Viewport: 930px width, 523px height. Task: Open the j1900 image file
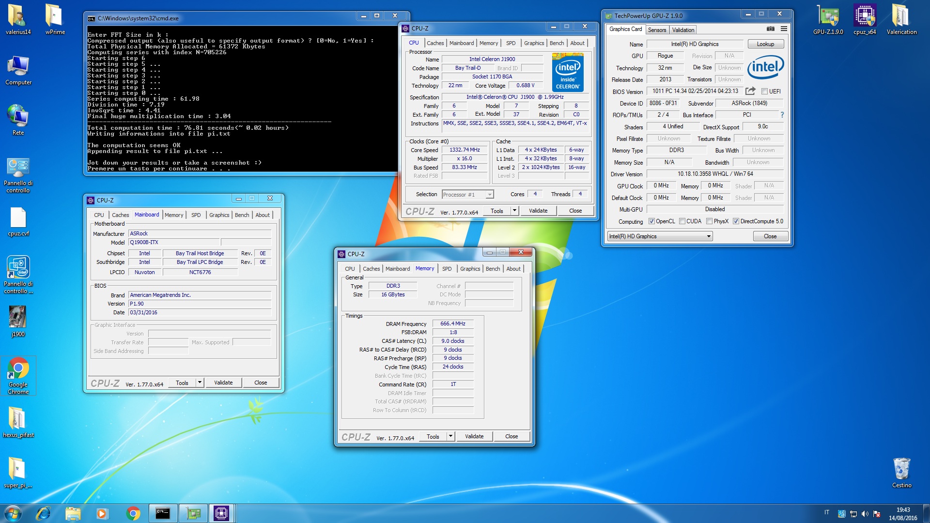point(18,322)
